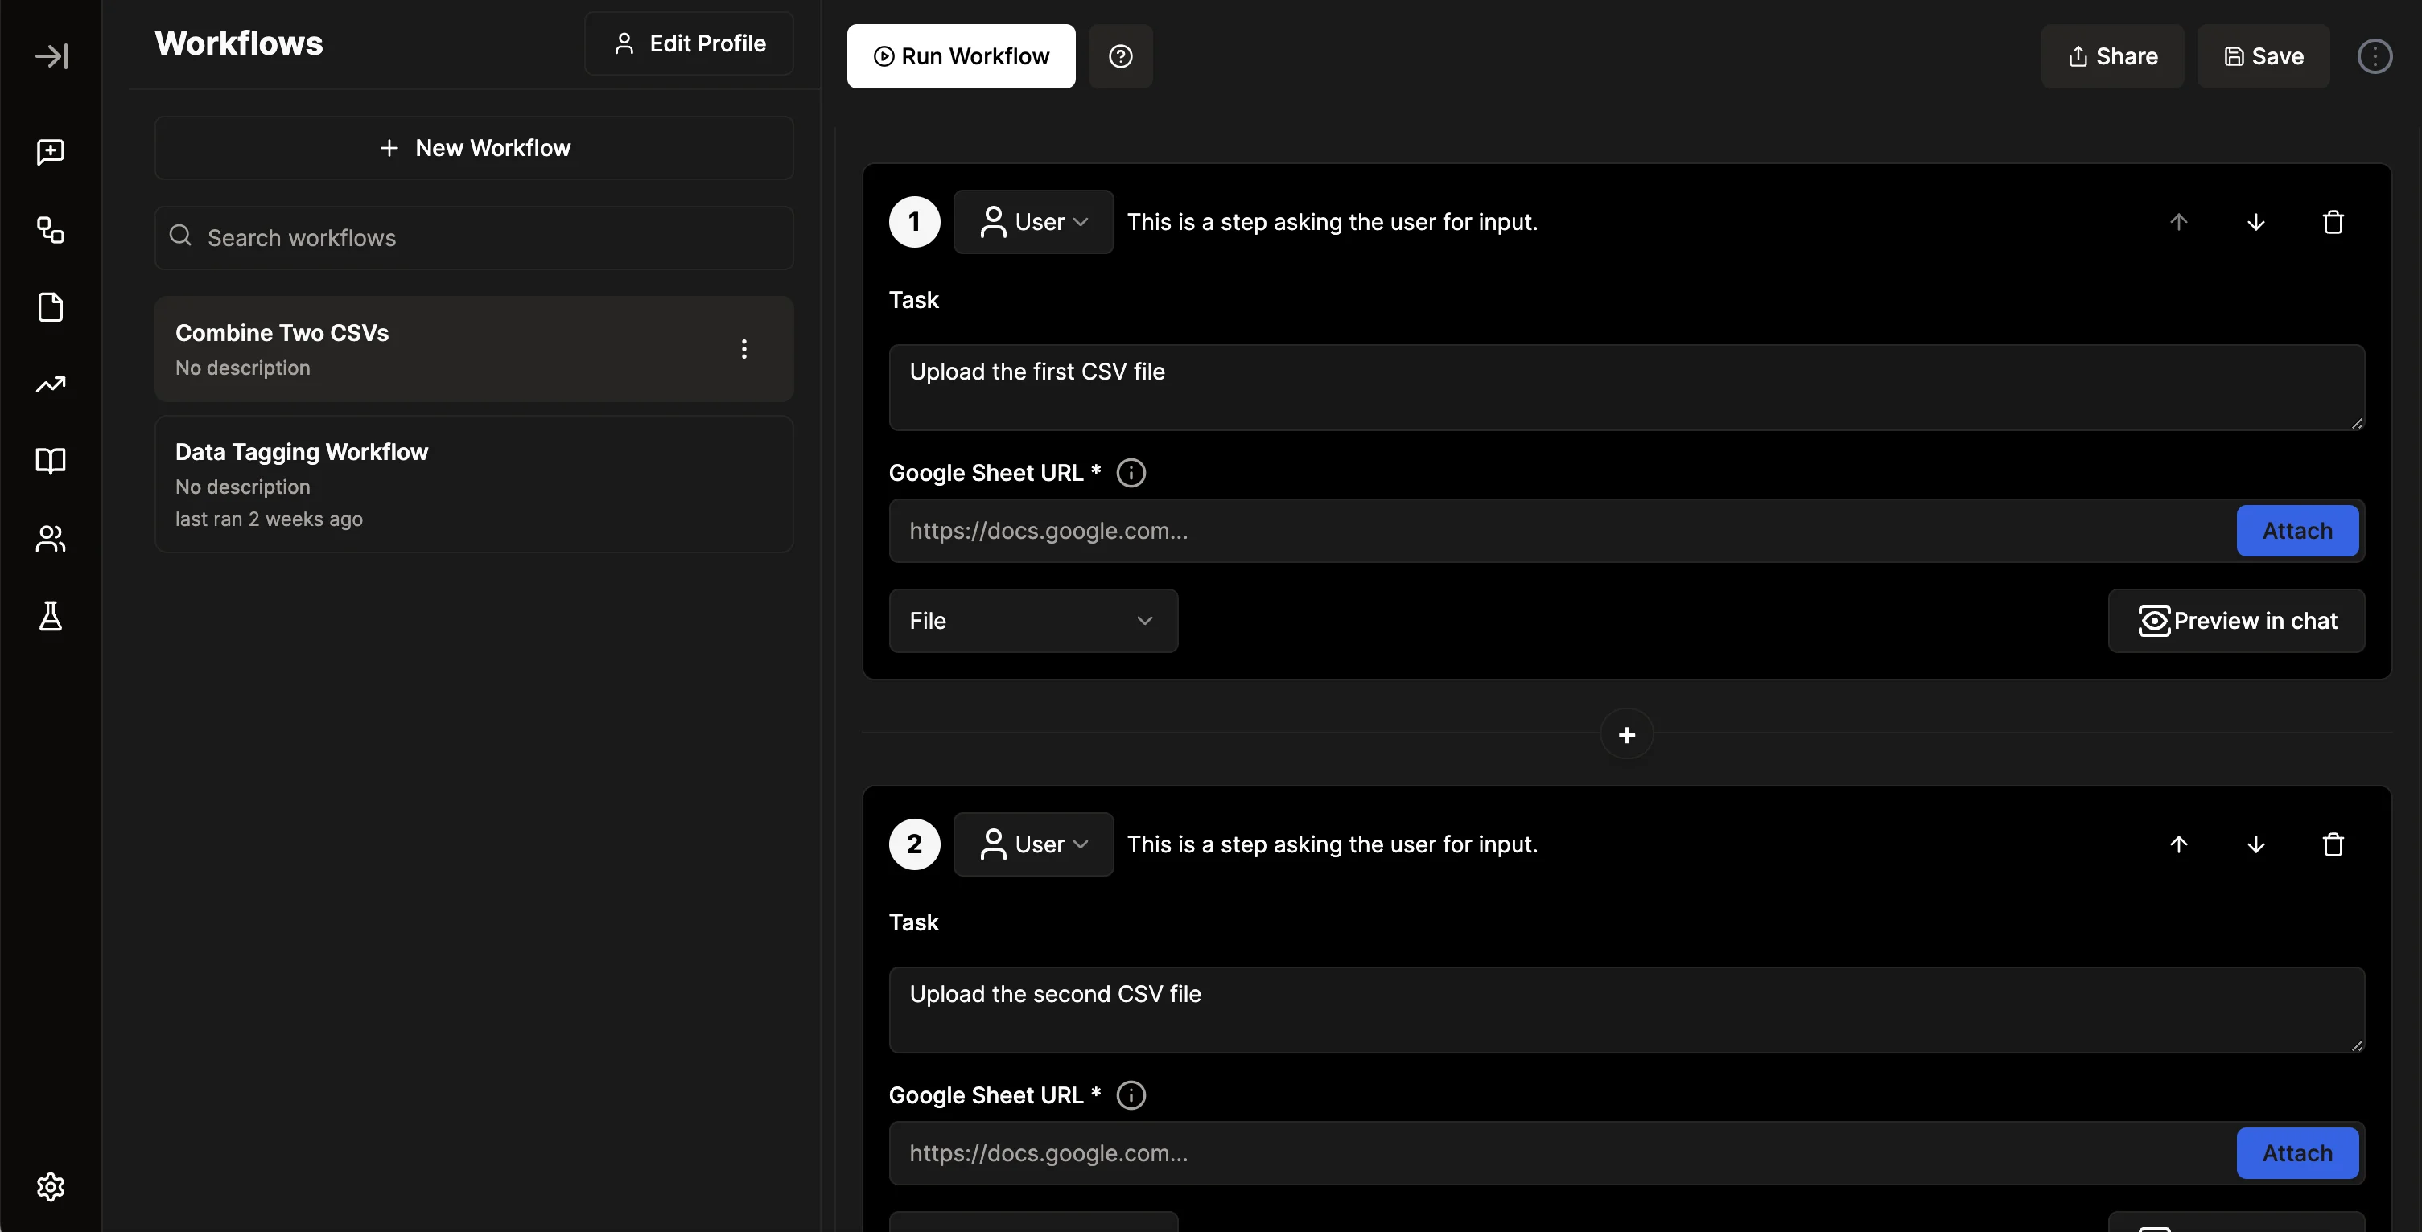Open new chat icon in sidebar
Viewport: 2422px width, 1232px height.
pos(51,152)
